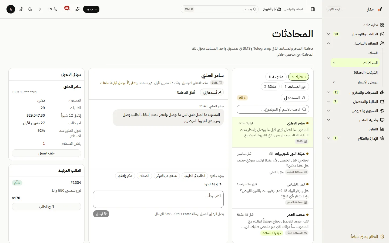Click the جديد new button

click(x=91, y=9)
